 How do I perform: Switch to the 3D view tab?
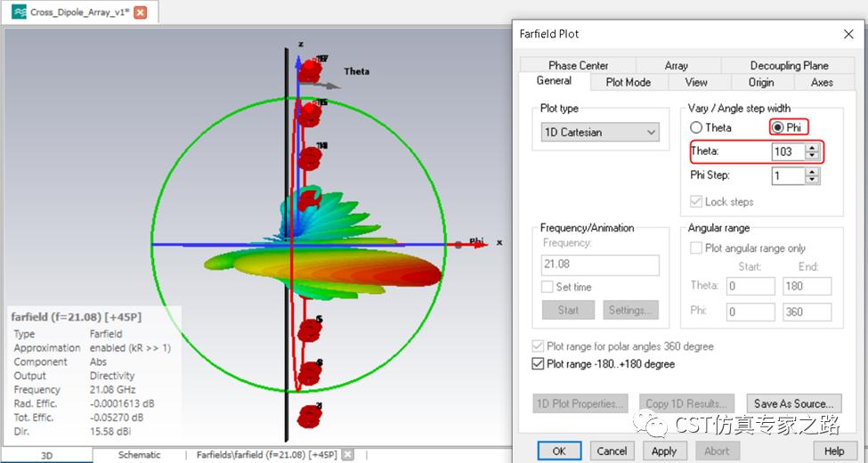click(46, 455)
